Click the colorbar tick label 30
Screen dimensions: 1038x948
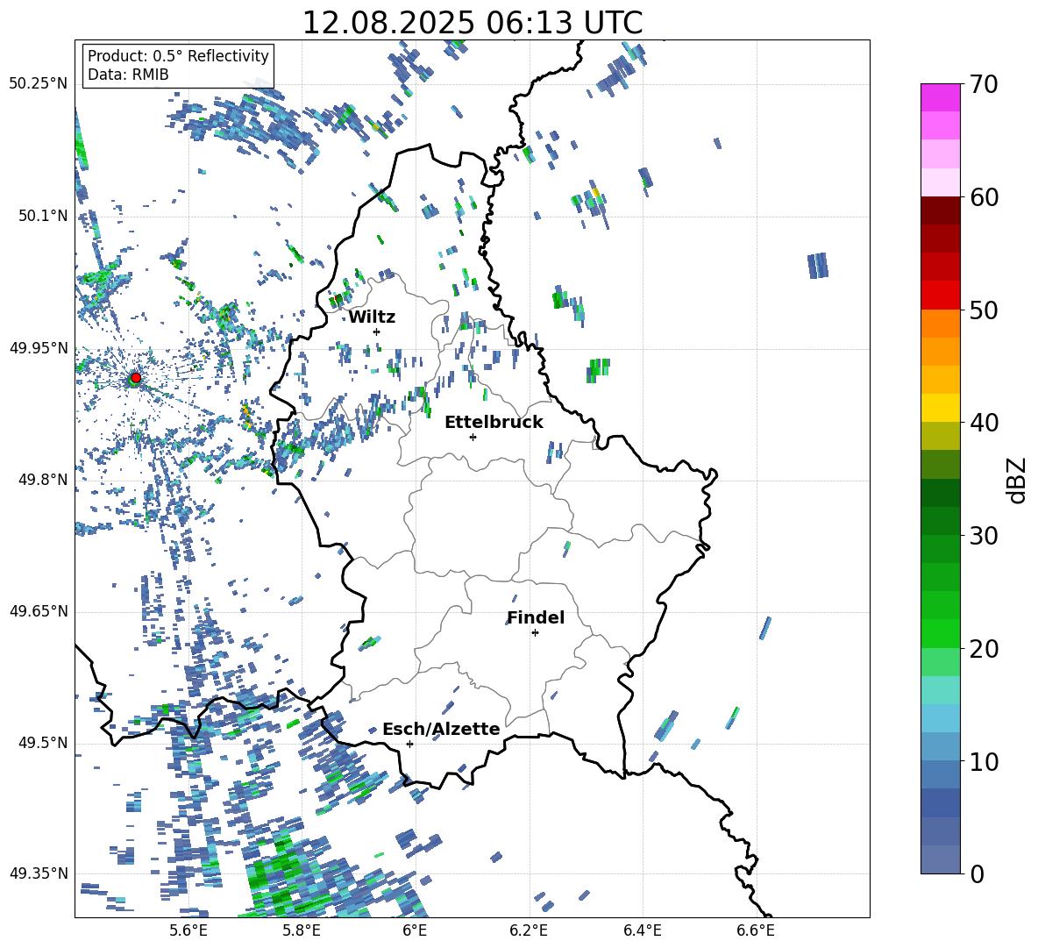984,536
